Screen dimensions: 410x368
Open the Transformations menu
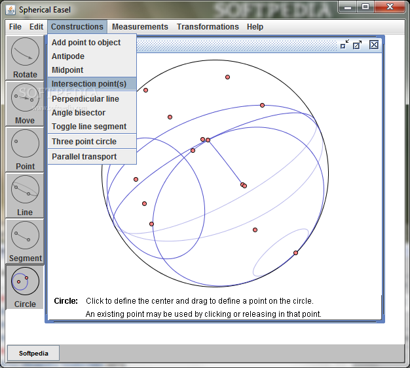(x=208, y=27)
